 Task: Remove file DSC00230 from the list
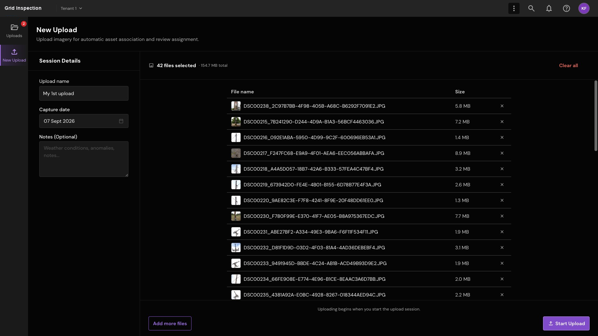click(x=502, y=216)
